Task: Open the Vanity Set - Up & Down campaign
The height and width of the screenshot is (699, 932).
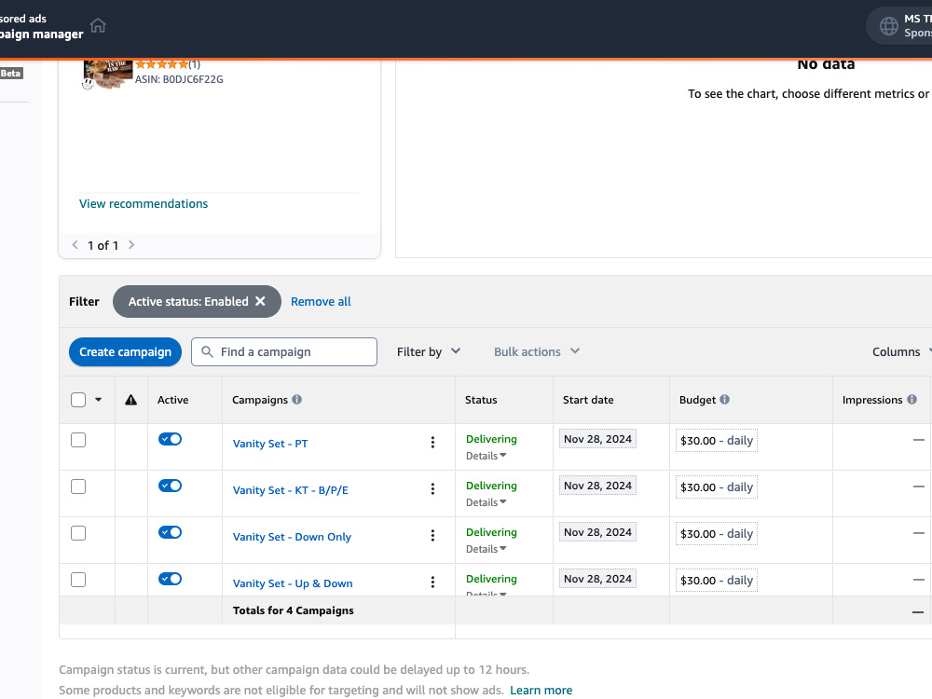Action: click(293, 583)
